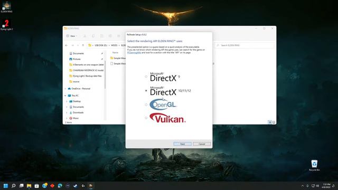This screenshot has height=190, width=338.
Task: Select the Recycle Bin desktop icon
Action: (314, 165)
